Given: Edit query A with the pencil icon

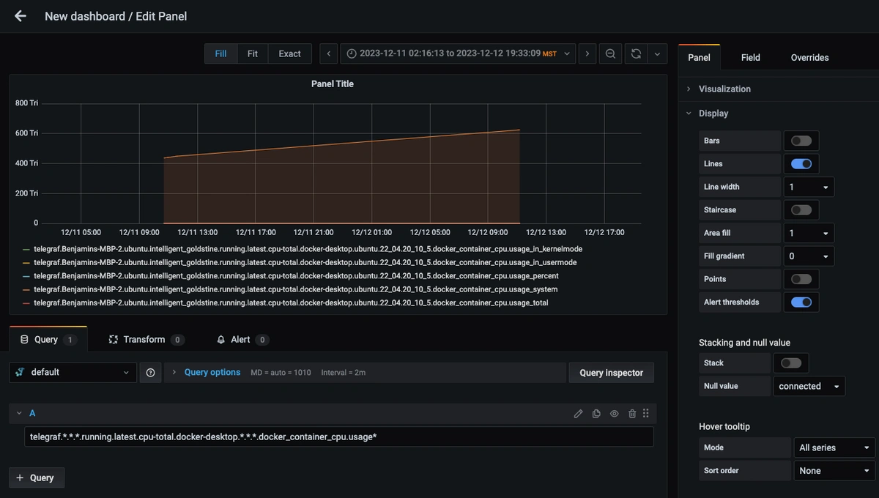Looking at the screenshot, I should click(578, 414).
